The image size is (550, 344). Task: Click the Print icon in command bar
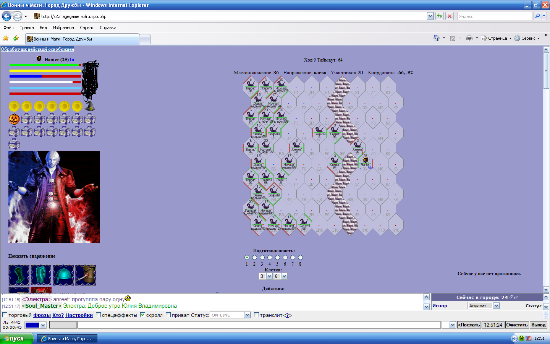469,38
